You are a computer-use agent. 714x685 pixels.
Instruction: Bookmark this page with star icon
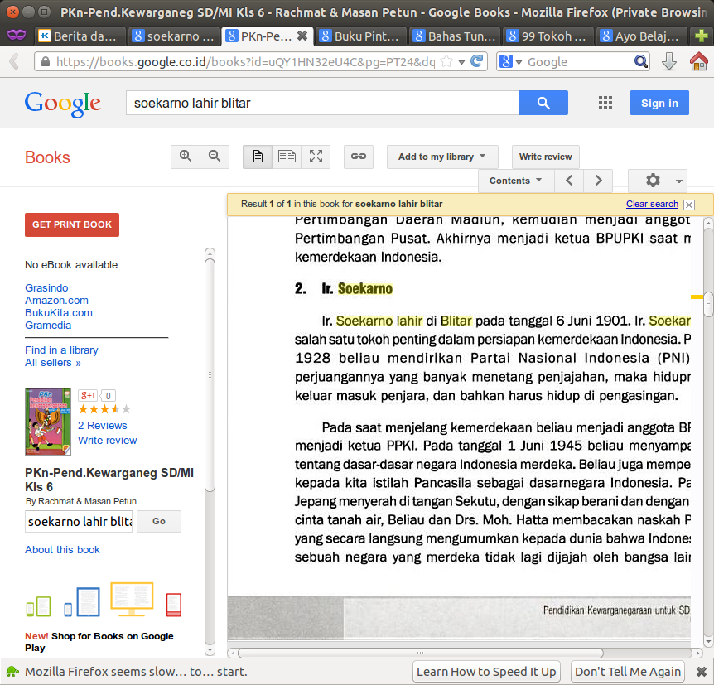(x=447, y=61)
